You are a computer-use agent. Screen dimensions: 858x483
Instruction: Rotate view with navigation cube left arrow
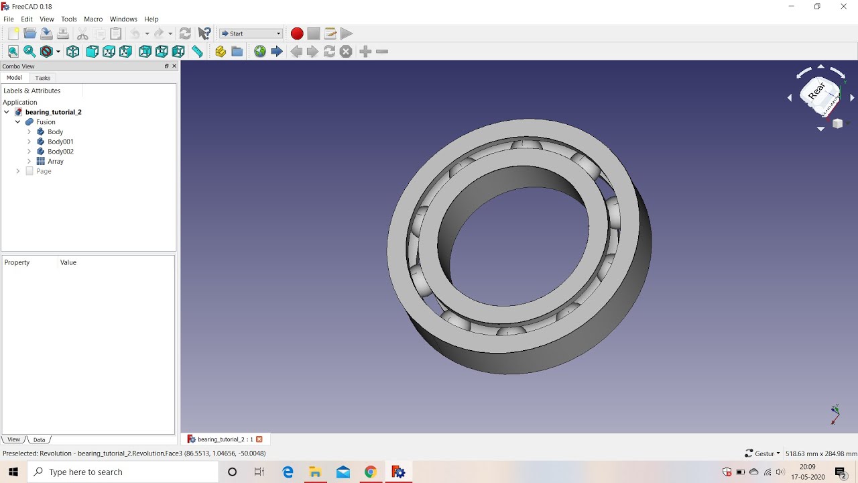click(790, 98)
